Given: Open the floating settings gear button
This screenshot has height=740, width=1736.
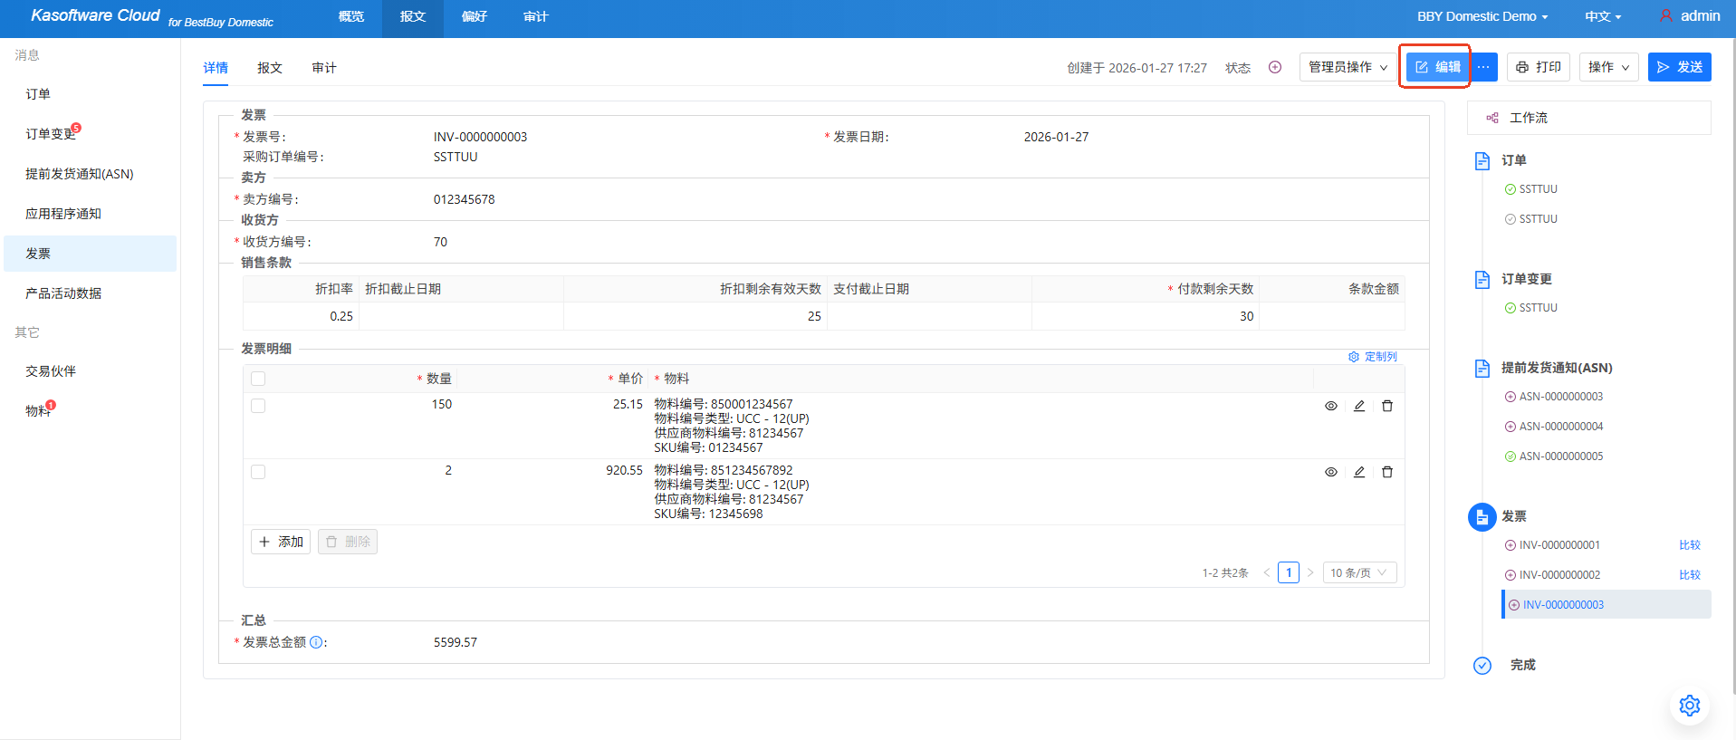Looking at the screenshot, I should (x=1690, y=706).
